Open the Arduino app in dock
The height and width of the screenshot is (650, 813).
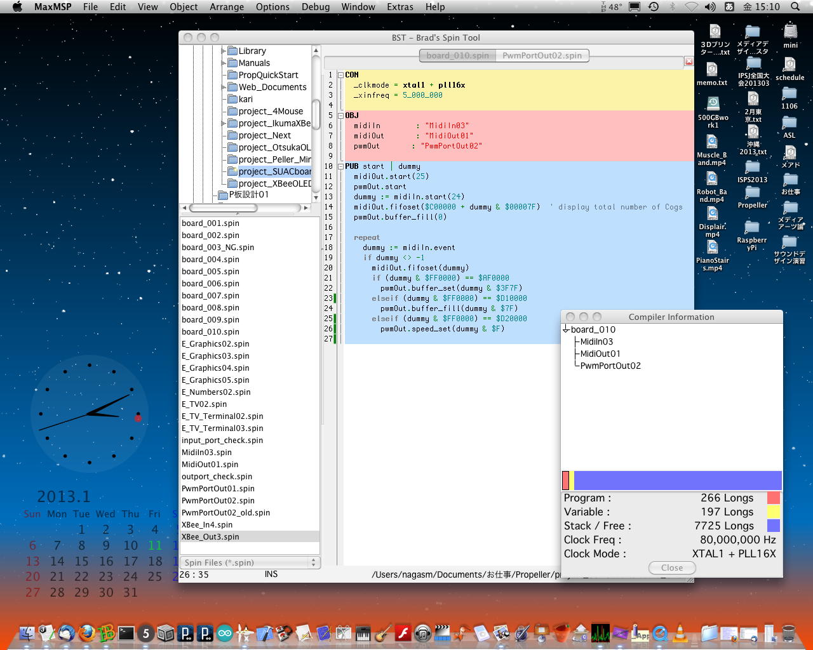tap(225, 633)
